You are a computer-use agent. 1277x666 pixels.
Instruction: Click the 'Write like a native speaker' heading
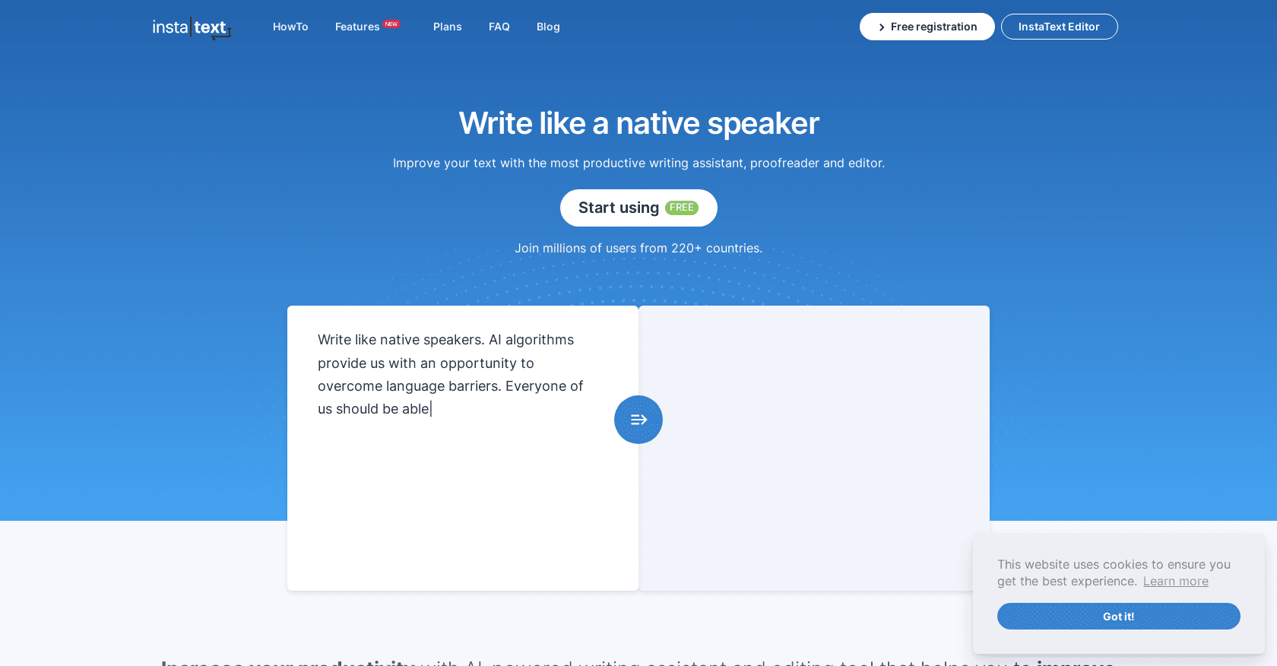pyautogui.click(x=638, y=123)
